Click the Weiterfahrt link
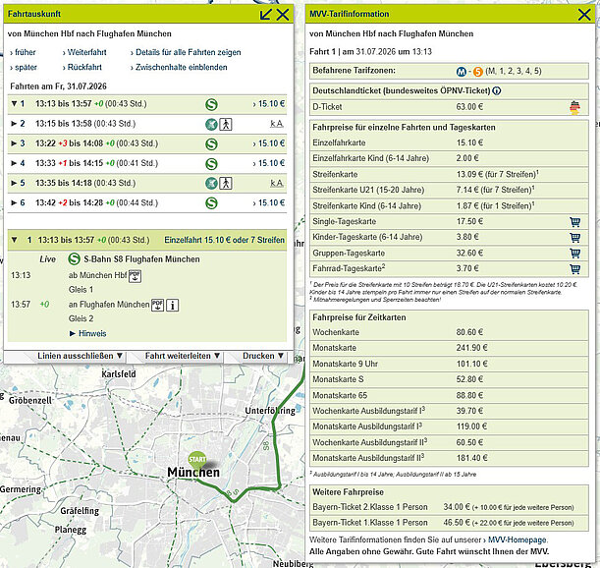 (x=84, y=52)
